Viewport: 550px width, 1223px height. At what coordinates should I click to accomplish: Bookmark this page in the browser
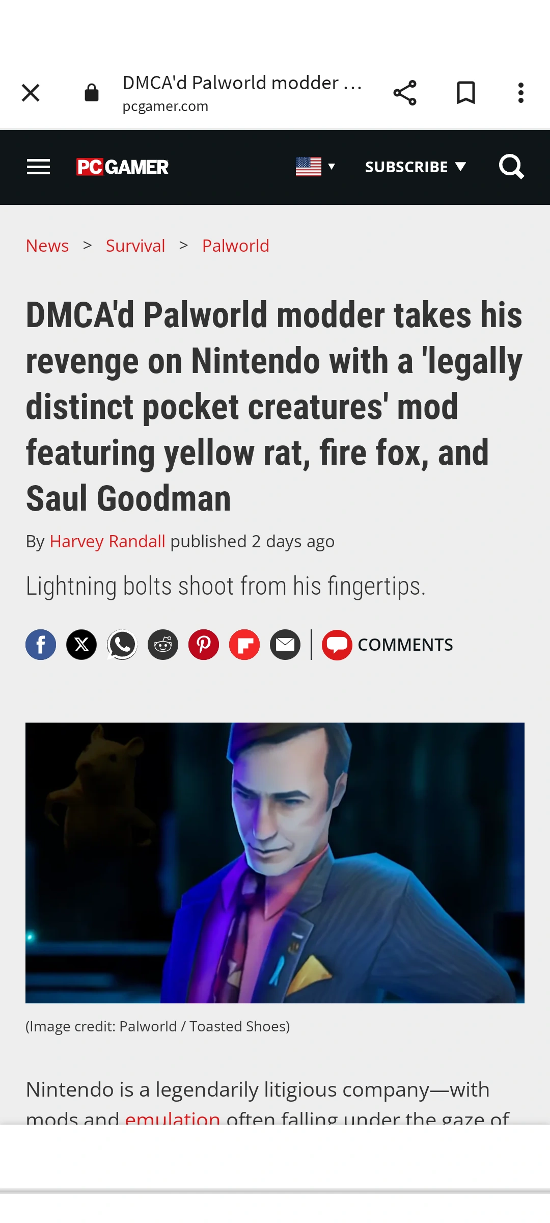[466, 93]
